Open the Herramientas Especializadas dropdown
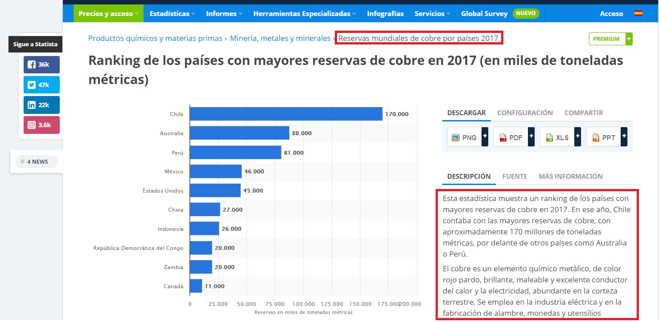659x322 pixels. 305,14
